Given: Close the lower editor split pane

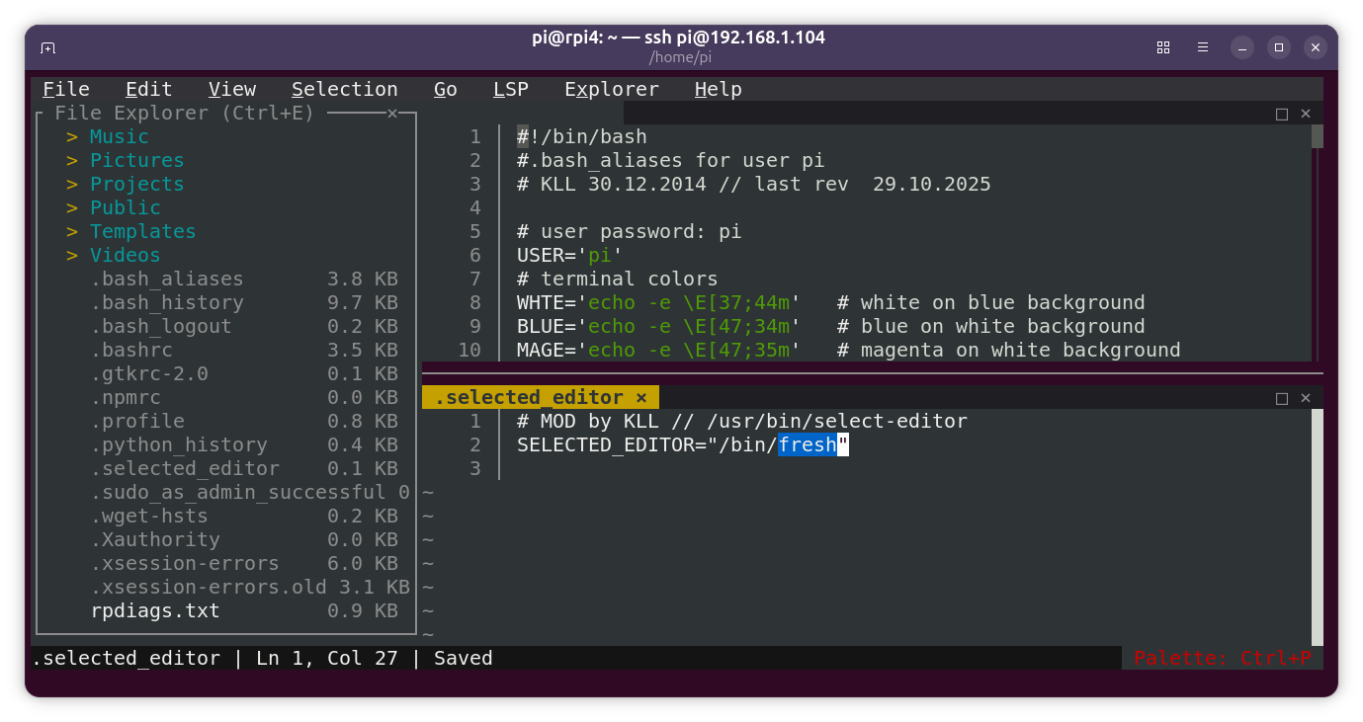Looking at the screenshot, I should [x=1306, y=398].
